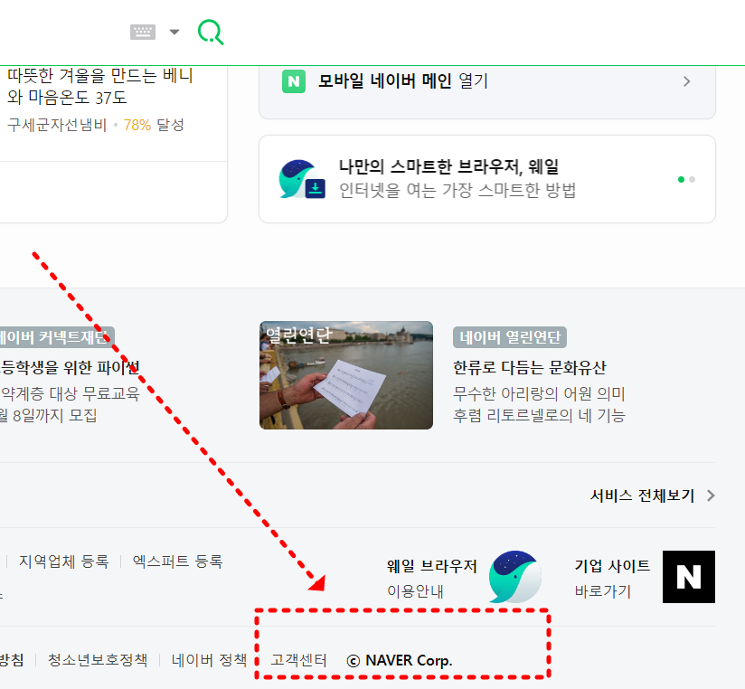745x689 pixels.
Task: Click the 열린연단 photo thumbnail
Action: (x=345, y=375)
